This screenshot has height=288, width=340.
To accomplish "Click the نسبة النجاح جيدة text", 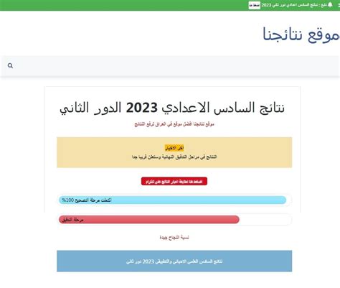I will pyautogui.click(x=174, y=237).
